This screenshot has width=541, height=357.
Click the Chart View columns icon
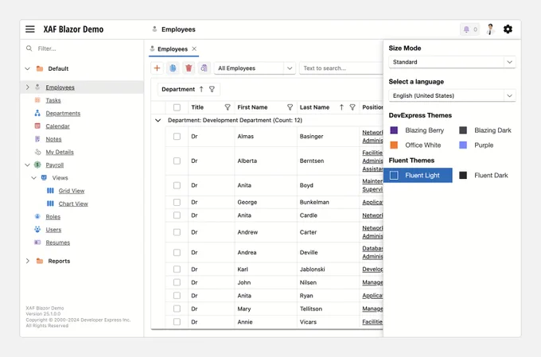pyautogui.click(x=50, y=204)
